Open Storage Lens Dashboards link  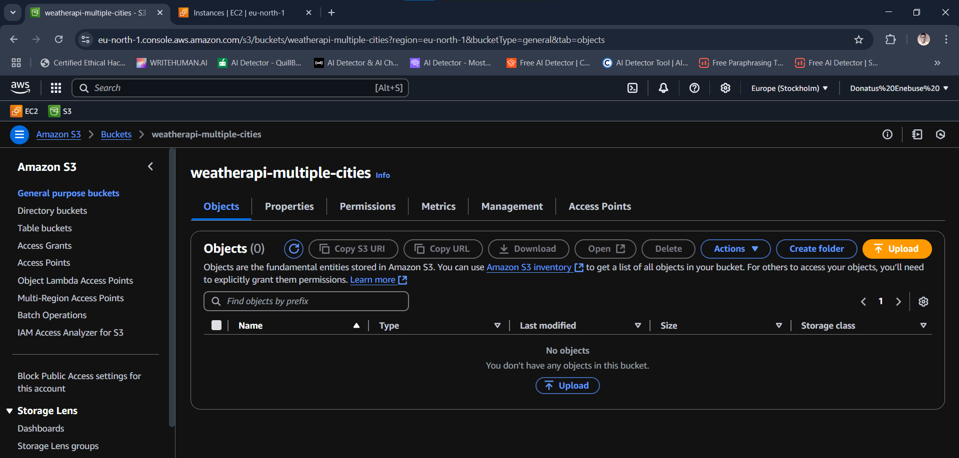pyautogui.click(x=41, y=429)
